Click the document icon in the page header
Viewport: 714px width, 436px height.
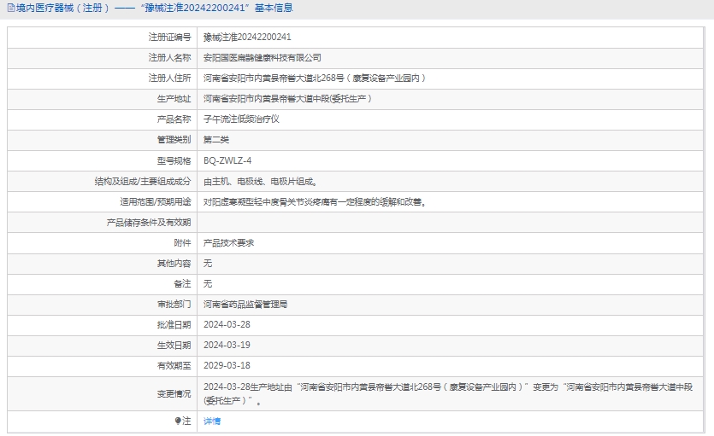[x=9, y=8]
